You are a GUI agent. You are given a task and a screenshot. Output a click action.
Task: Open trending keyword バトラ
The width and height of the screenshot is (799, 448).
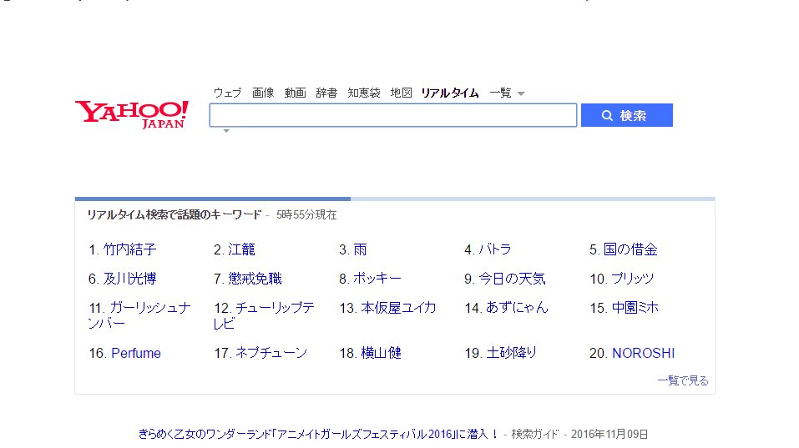pos(495,249)
